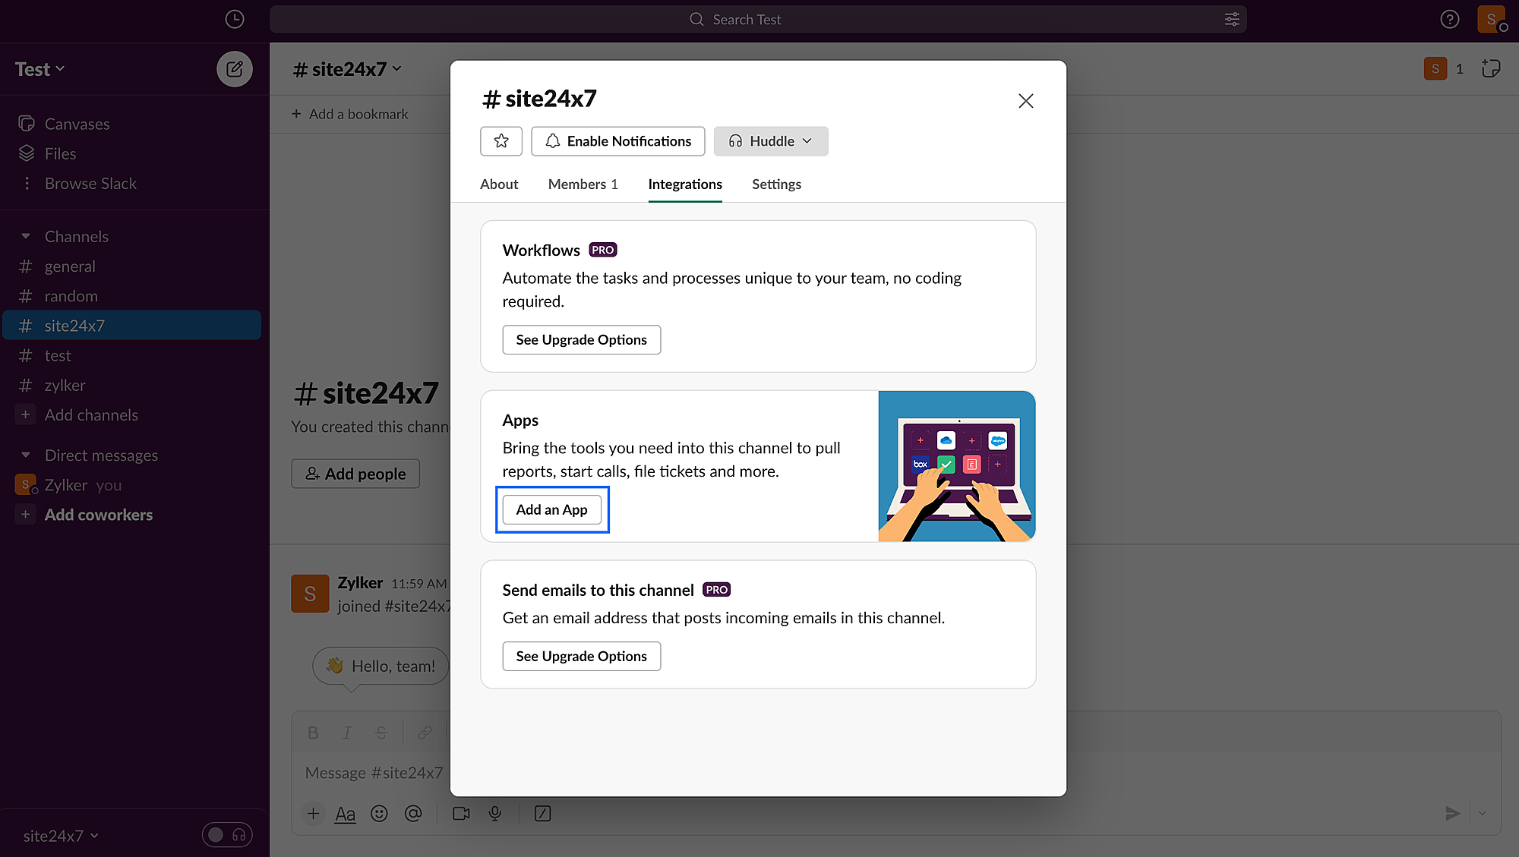Click See Upgrade Options under Workflows
The width and height of the screenshot is (1519, 857).
coord(581,340)
